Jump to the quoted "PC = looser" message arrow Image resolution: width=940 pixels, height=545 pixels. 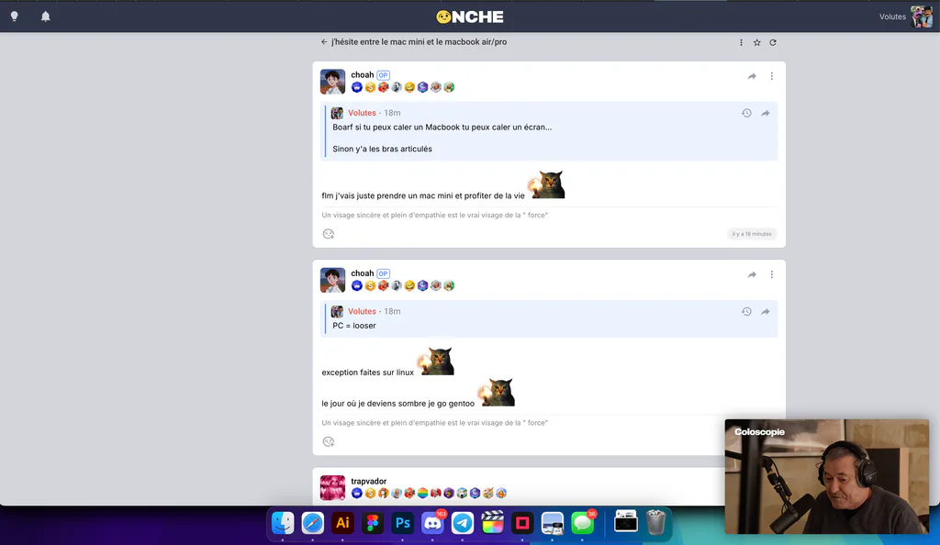[x=766, y=311]
